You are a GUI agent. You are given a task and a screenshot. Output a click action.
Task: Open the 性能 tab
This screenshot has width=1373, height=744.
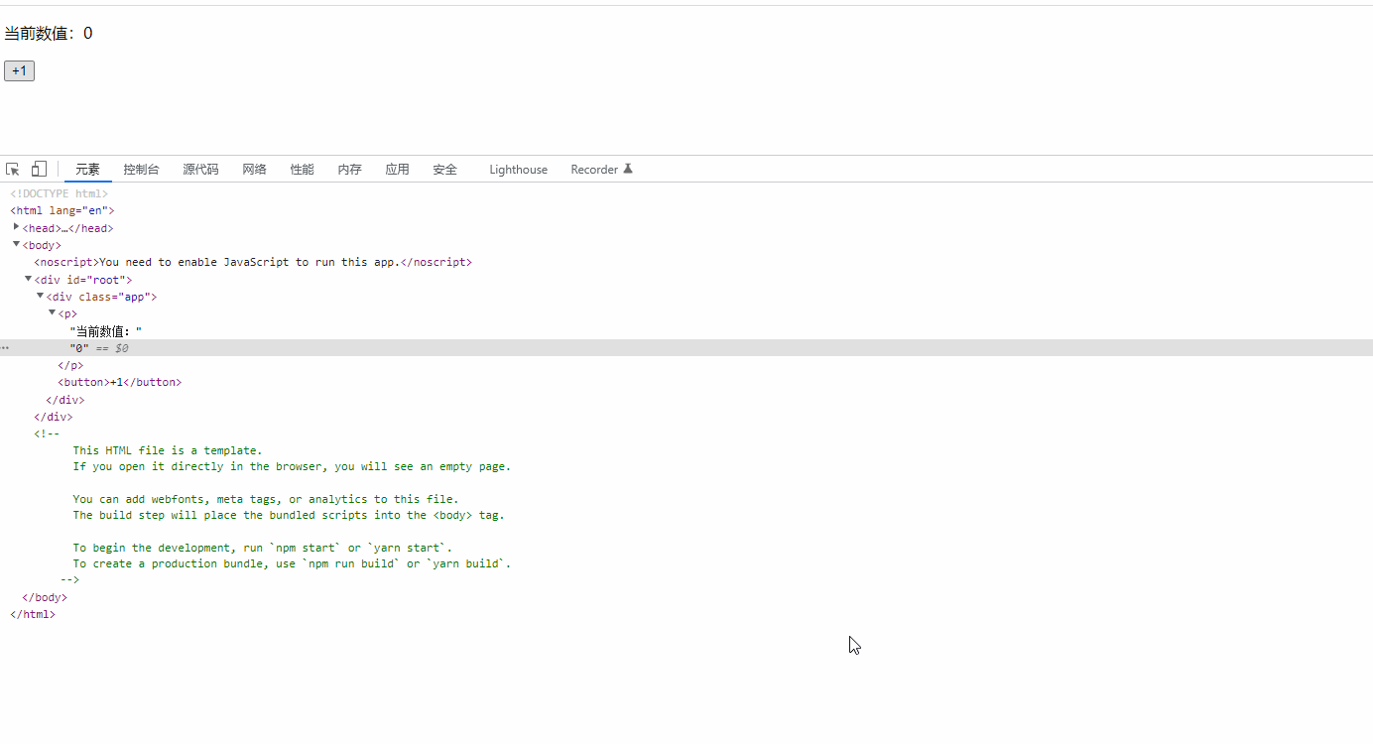pyautogui.click(x=302, y=169)
